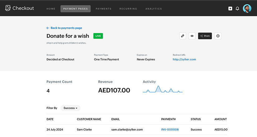257x137 pixels.
Task: Open the user profile avatar
Action: pyautogui.click(x=247, y=9)
